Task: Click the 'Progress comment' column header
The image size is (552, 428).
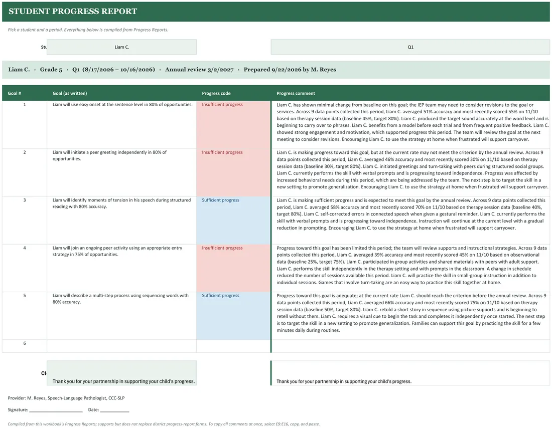Action: pos(296,93)
